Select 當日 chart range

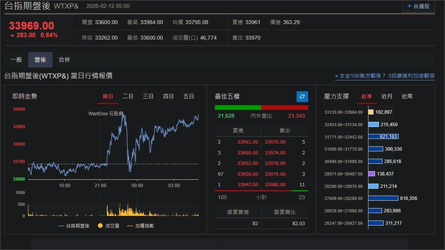[108, 96]
